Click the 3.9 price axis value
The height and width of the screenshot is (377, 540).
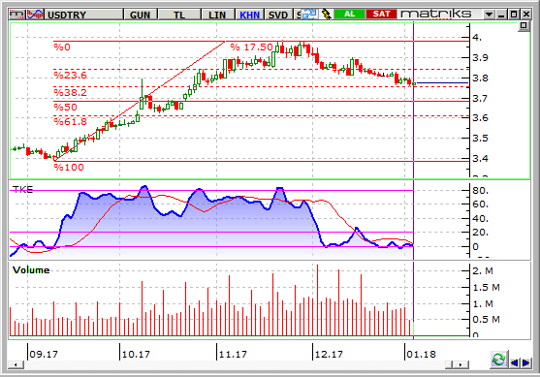click(x=480, y=58)
